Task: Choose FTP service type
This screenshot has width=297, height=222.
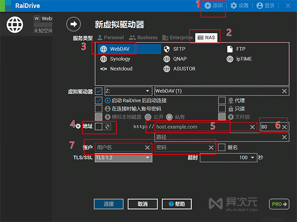Action: [236, 49]
